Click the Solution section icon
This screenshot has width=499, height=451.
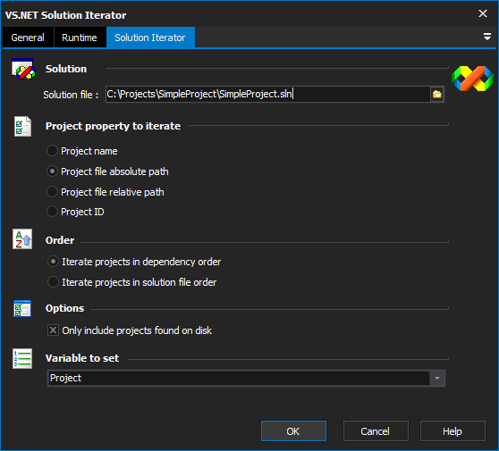coord(23,69)
